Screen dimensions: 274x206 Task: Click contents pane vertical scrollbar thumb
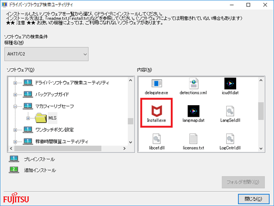(x=261, y=111)
